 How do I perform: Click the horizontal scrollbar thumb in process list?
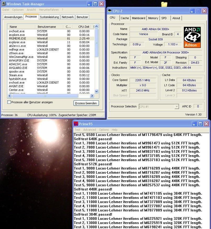45,96
